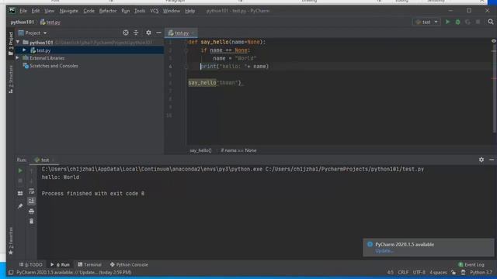This screenshot has width=497, height=279.
Task: Open the Code menu
Action: 89,11
